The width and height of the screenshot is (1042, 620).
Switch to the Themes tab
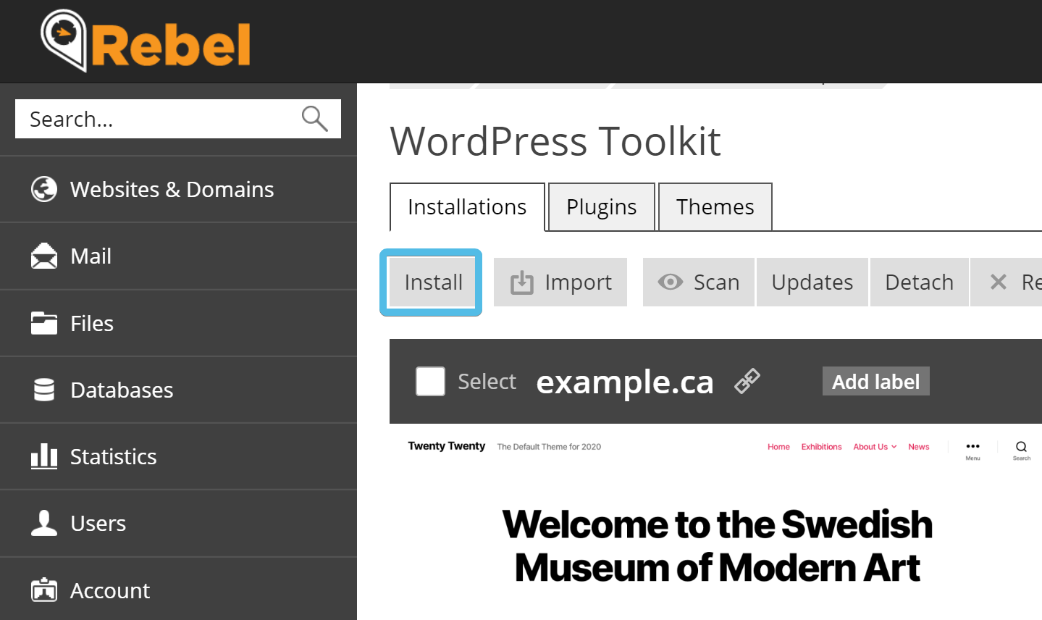(x=715, y=207)
